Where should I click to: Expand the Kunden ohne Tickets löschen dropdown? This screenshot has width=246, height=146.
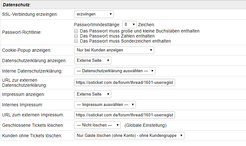[x=129, y=136]
